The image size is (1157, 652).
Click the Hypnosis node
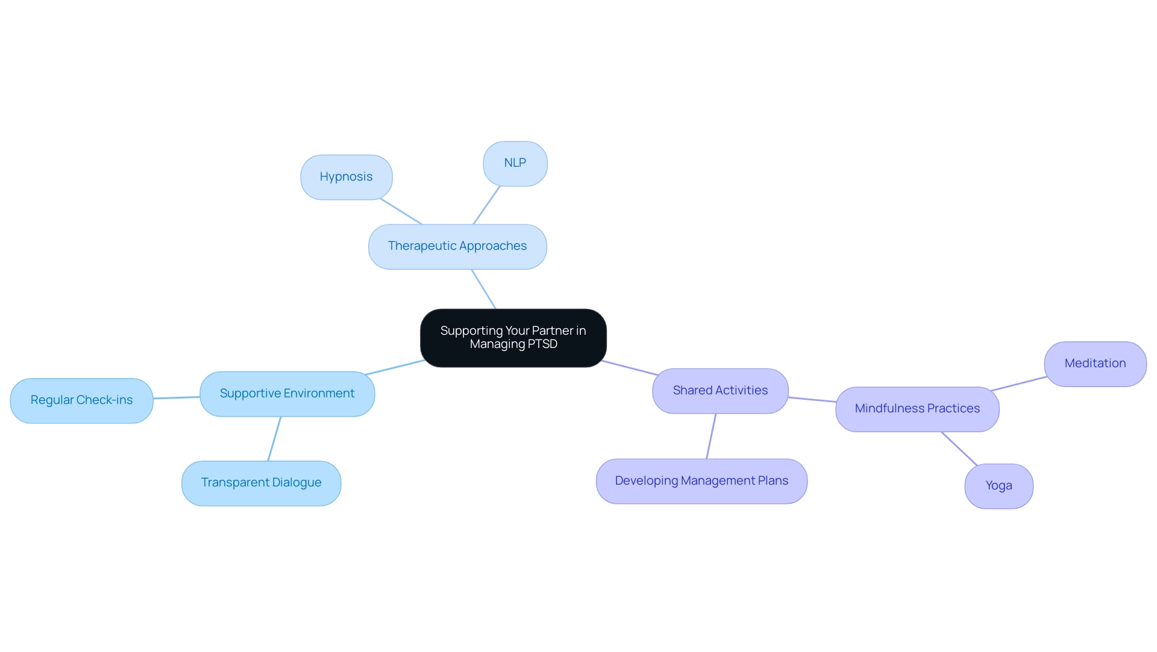pyautogui.click(x=346, y=176)
